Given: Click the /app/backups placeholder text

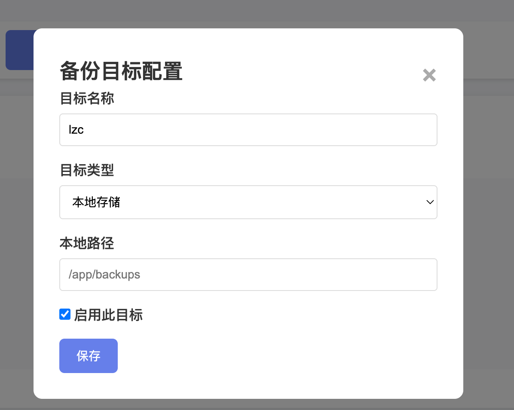Looking at the screenshot, I should click(x=104, y=275).
